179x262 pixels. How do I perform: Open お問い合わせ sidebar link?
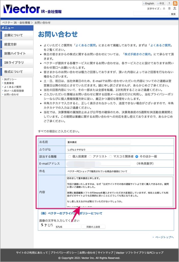coord(11,94)
